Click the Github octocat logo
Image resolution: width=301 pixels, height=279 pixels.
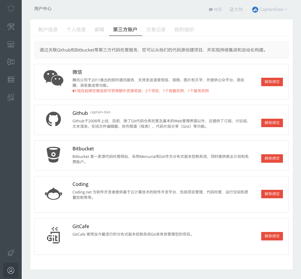pos(53,119)
